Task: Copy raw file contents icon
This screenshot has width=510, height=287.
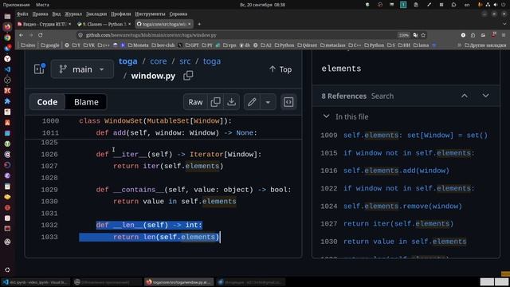Action: (215, 102)
